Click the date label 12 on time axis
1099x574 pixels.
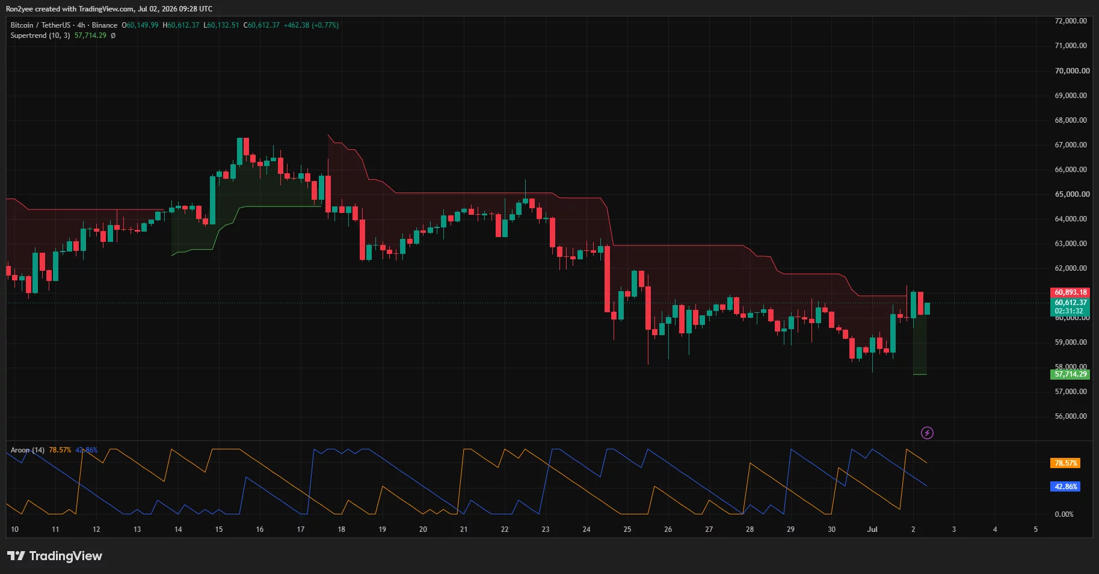coord(96,529)
